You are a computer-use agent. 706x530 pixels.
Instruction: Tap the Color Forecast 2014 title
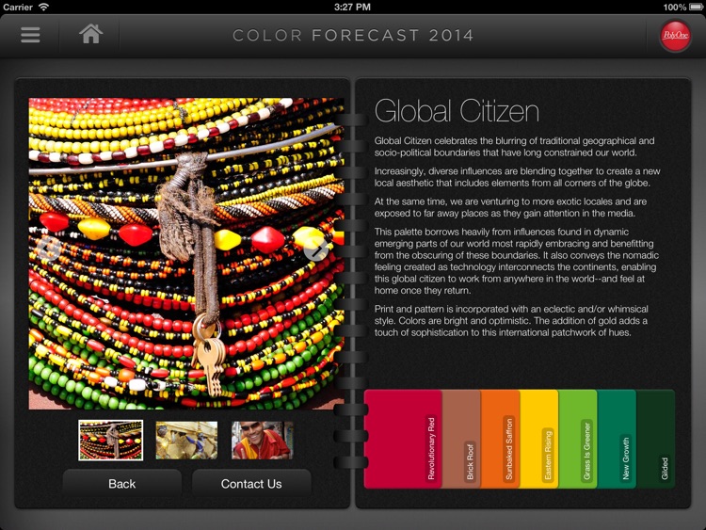[353, 35]
